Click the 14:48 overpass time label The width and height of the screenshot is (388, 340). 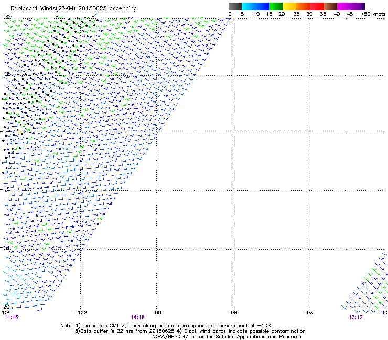[x=137, y=318]
